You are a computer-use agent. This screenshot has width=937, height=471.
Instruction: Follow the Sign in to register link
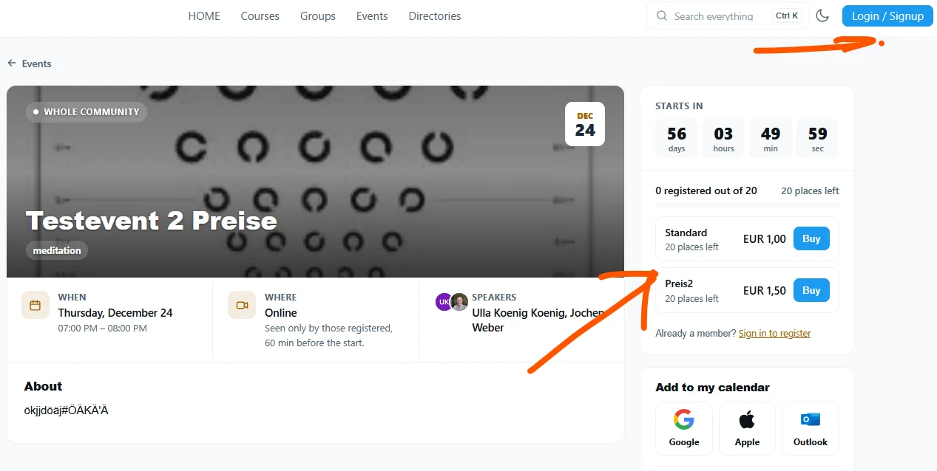click(x=774, y=334)
